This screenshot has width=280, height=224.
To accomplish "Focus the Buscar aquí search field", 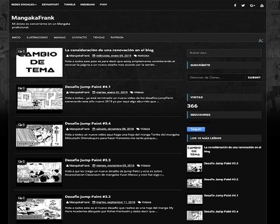I will point(224,53).
